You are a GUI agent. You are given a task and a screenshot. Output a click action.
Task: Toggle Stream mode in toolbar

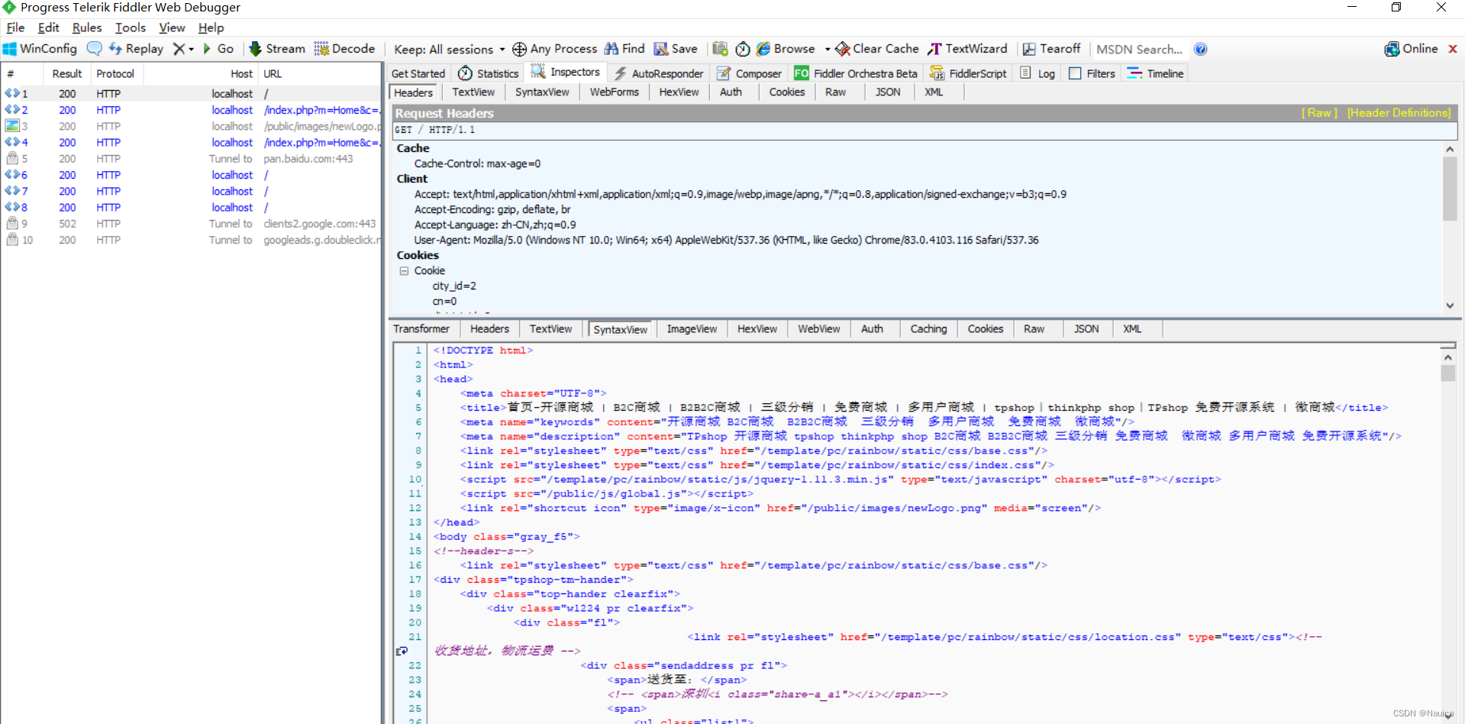click(x=276, y=49)
